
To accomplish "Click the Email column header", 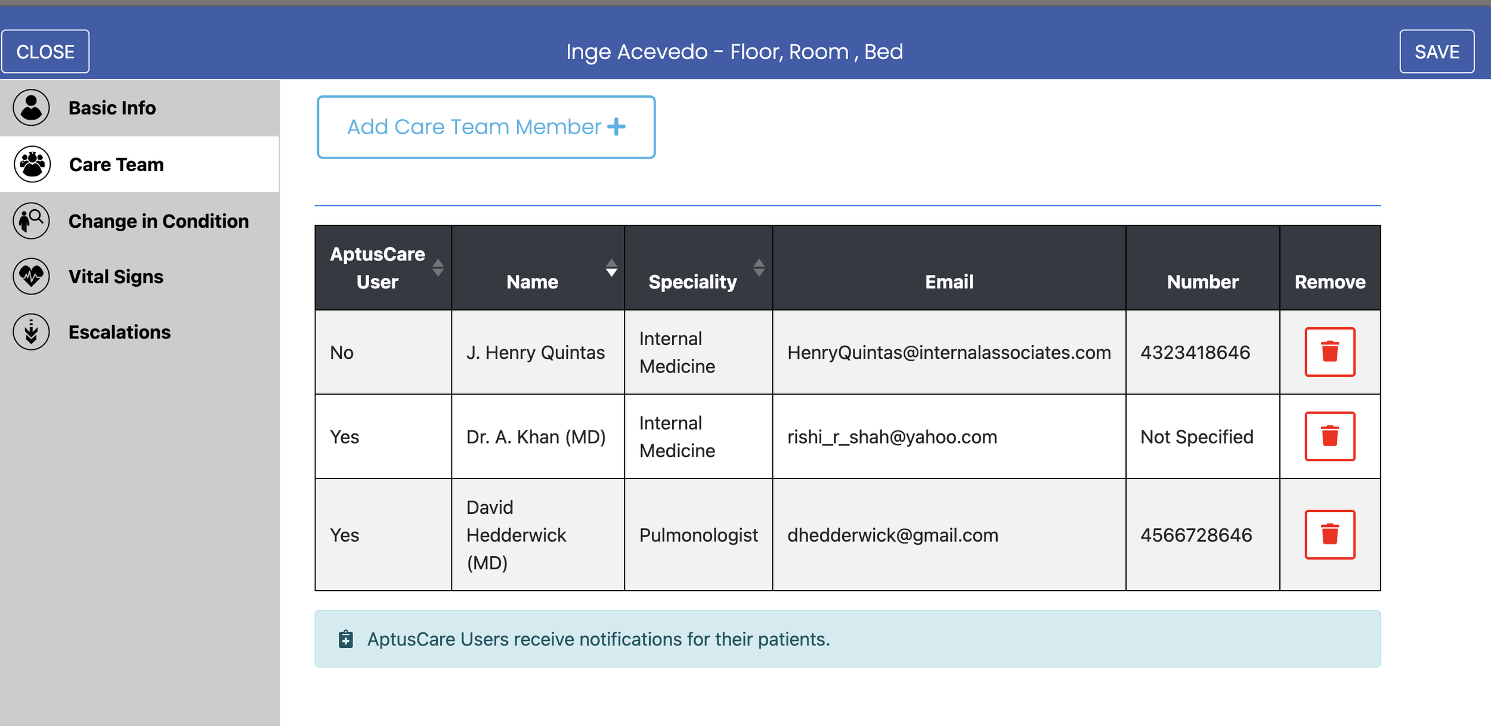I will pyautogui.click(x=949, y=268).
